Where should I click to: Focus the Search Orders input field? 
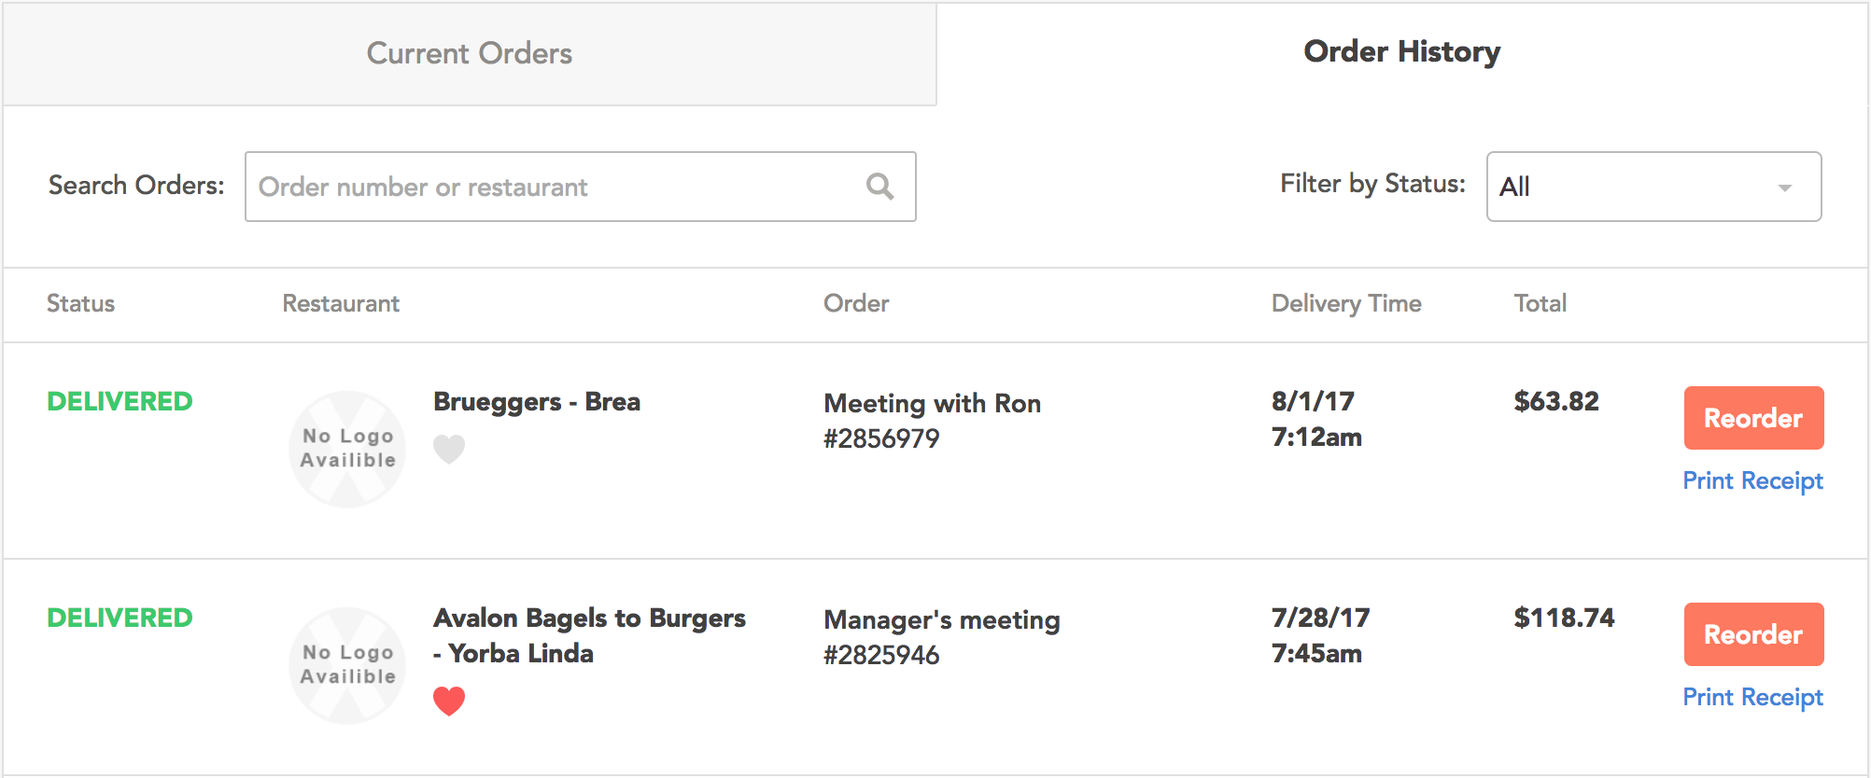[580, 187]
